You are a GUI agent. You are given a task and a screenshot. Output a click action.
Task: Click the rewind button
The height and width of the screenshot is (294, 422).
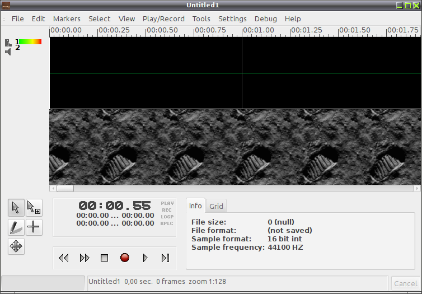tap(63, 258)
